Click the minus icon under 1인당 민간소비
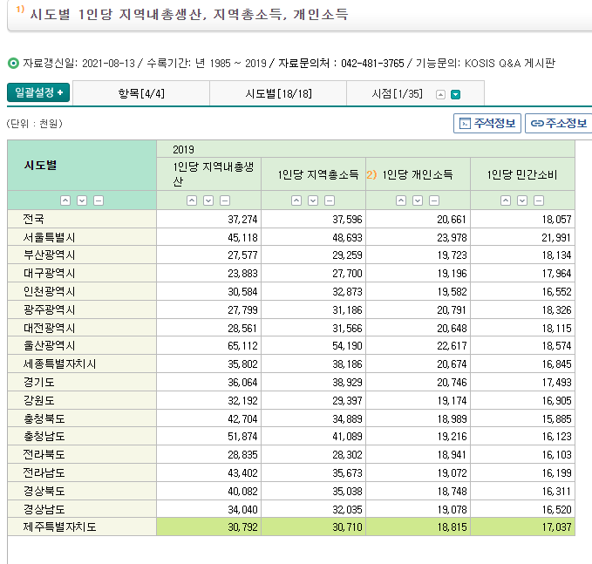Viewport: 592px width, 564px height. click(539, 200)
